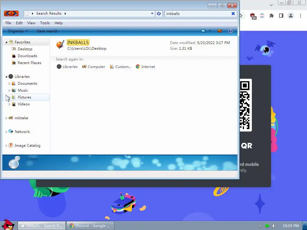Go forward with the right arrow button
Viewport: 307px width, 230px height.
pyautogui.click(x=15, y=13)
